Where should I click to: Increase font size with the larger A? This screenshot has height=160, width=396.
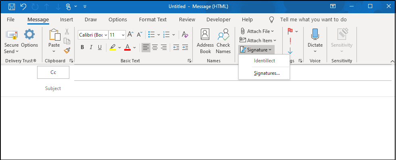(130, 35)
